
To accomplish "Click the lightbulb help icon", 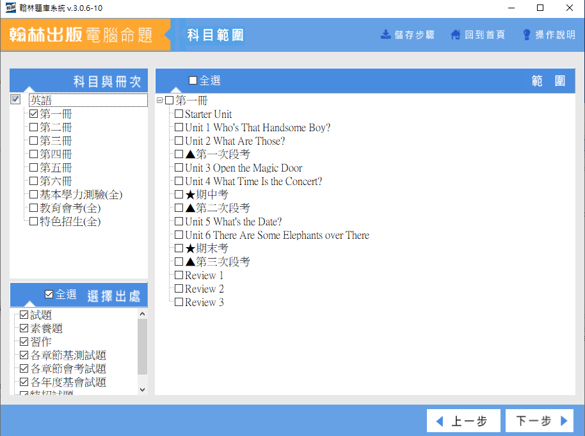I will 526,35.
